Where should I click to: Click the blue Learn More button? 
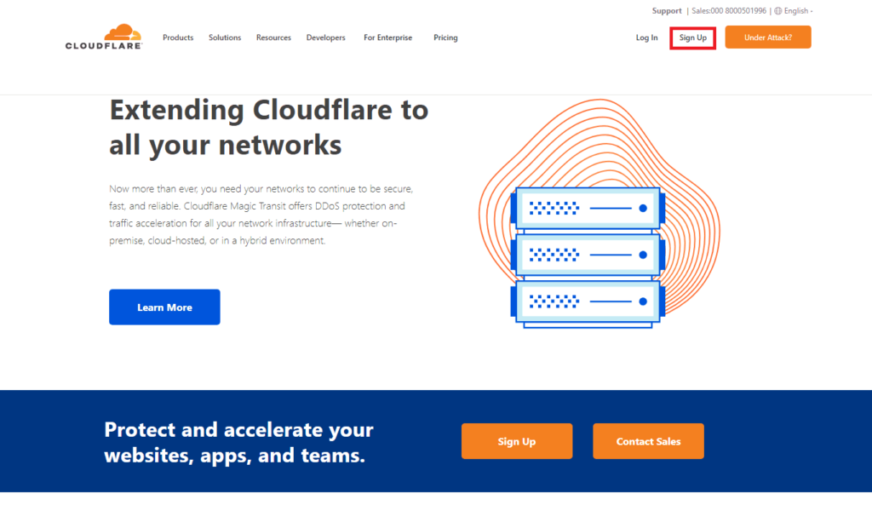click(x=164, y=307)
